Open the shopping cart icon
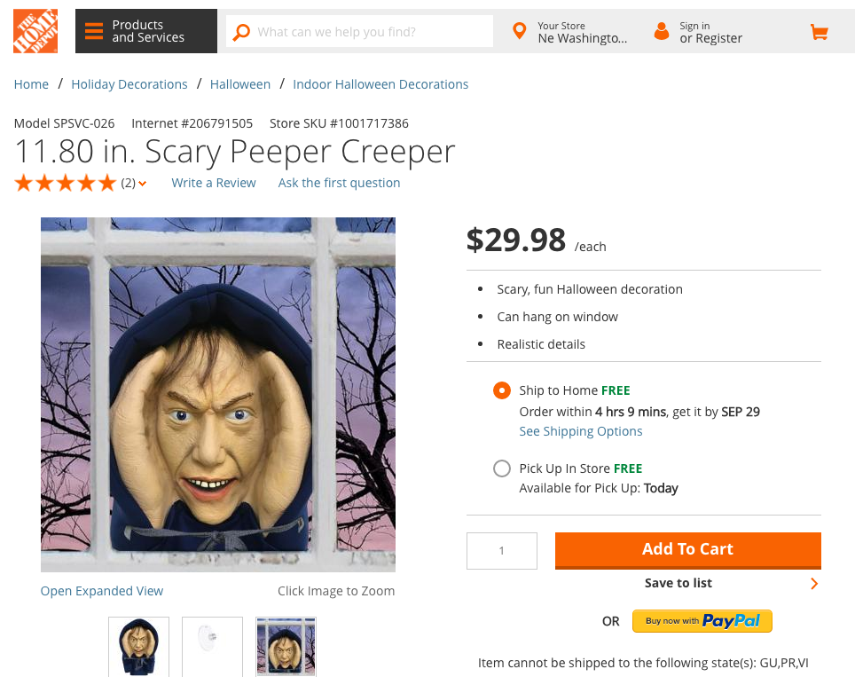The image size is (855, 677). [819, 33]
